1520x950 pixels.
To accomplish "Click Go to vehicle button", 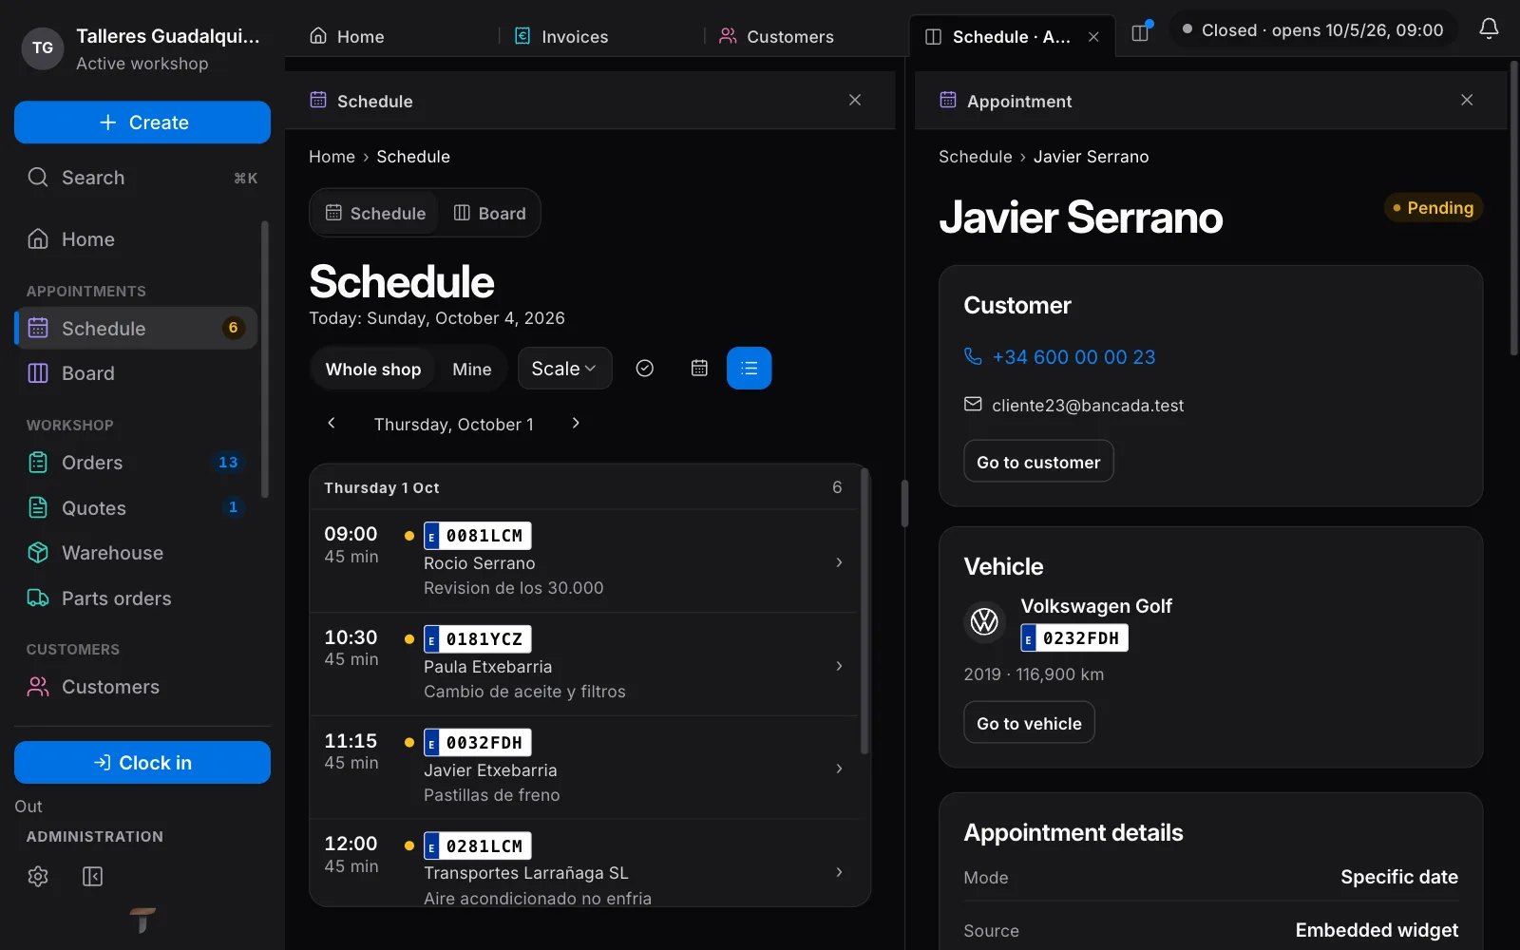I will tap(1029, 723).
